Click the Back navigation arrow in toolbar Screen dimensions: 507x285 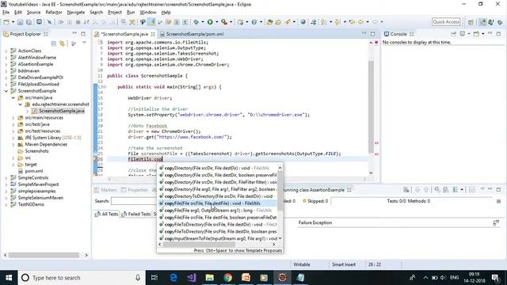tap(361, 22)
